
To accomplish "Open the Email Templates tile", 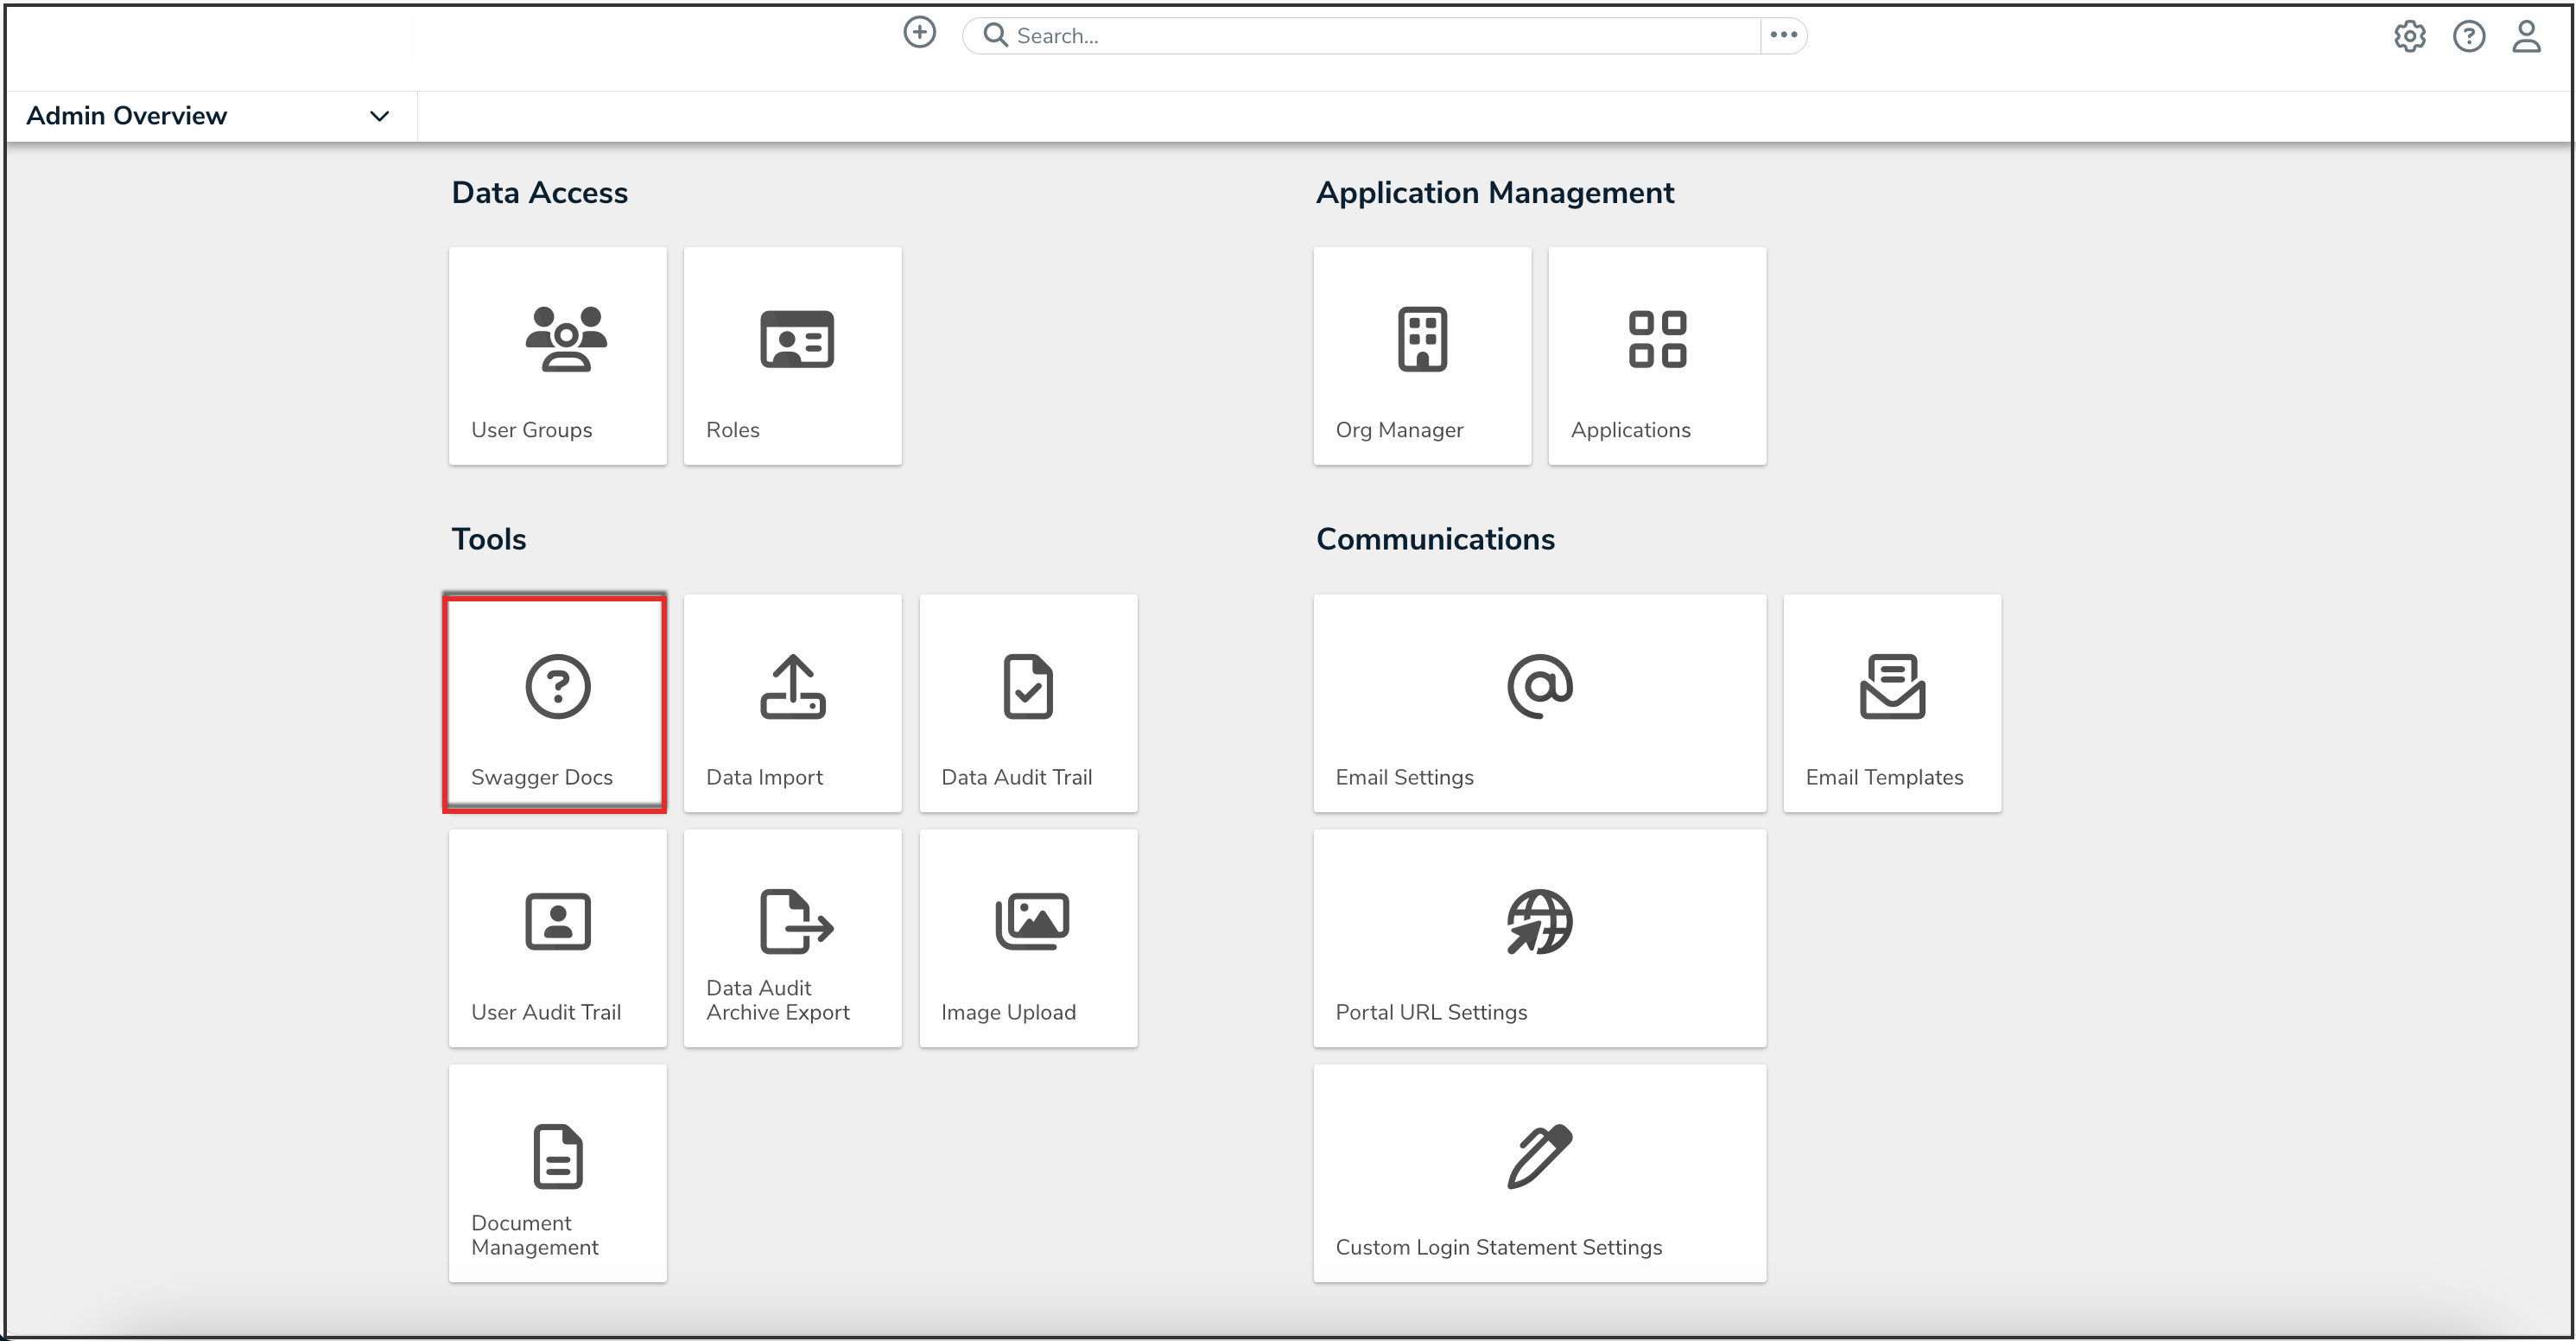I will pos(1891,703).
